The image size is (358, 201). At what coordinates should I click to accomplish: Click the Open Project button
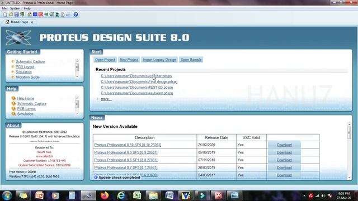point(105,60)
